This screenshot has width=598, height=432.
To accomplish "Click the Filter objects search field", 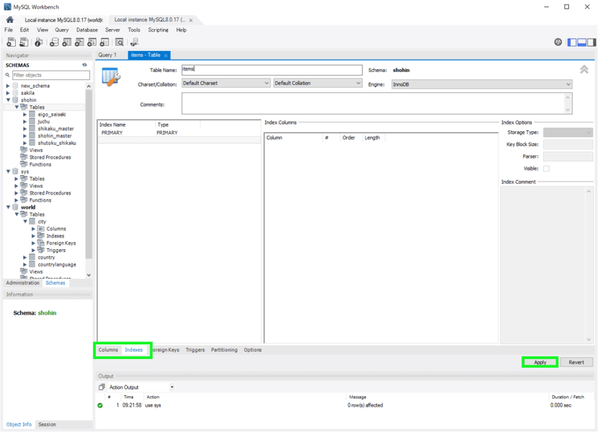I will (x=51, y=75).
